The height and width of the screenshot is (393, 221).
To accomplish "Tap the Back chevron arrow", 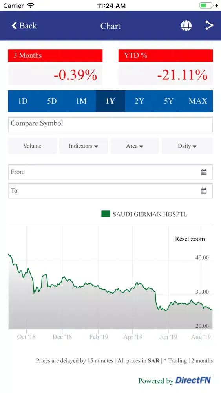I will point(14,26).
